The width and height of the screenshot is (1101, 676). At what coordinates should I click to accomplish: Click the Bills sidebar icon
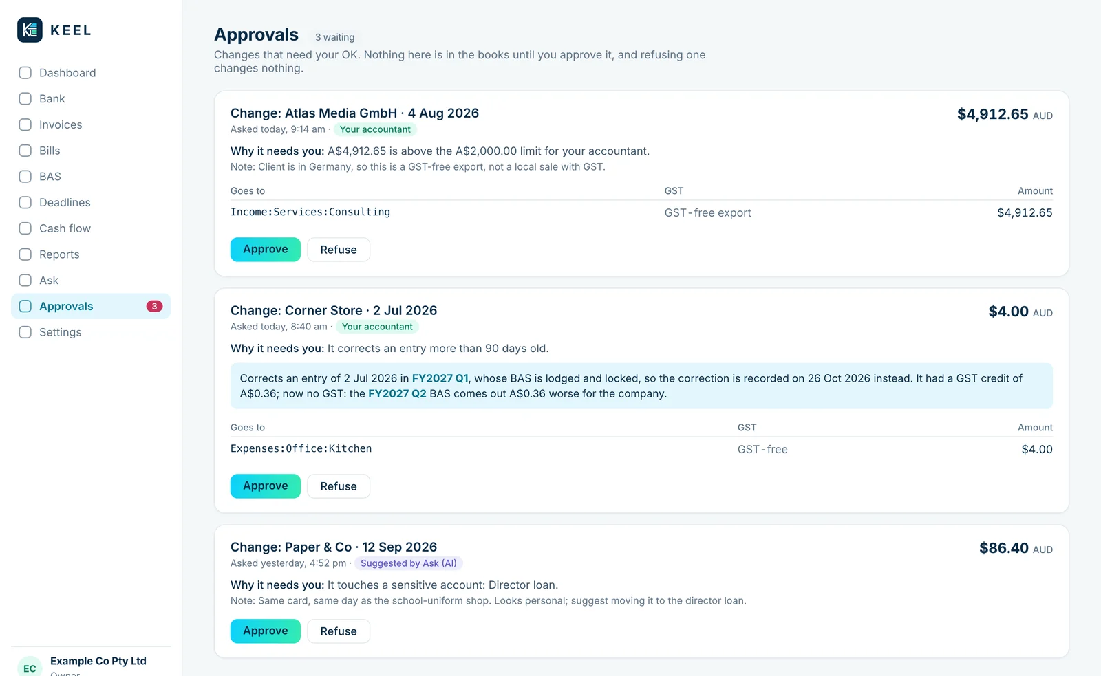(25, 151)
